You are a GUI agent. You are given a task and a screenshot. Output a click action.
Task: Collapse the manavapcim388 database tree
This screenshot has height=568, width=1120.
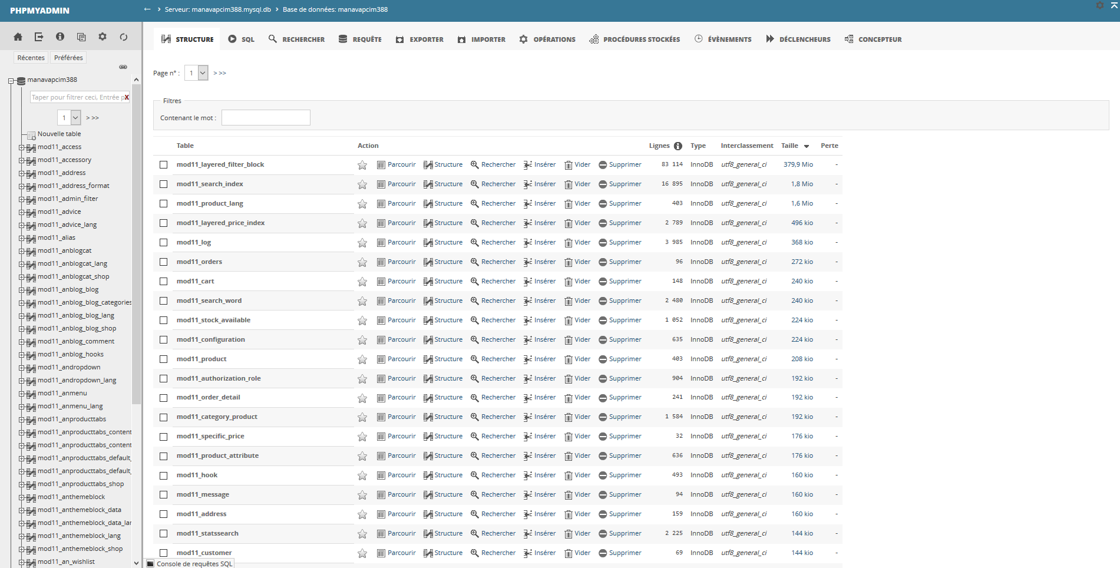coord(11,81)
